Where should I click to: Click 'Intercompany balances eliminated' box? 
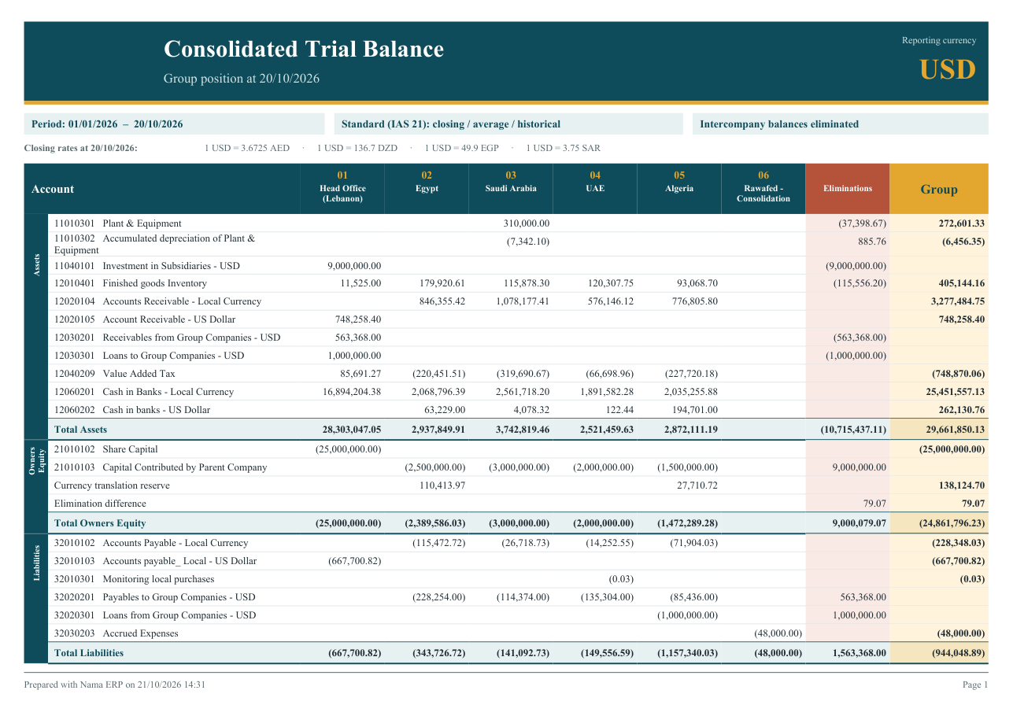coord(841,124)
